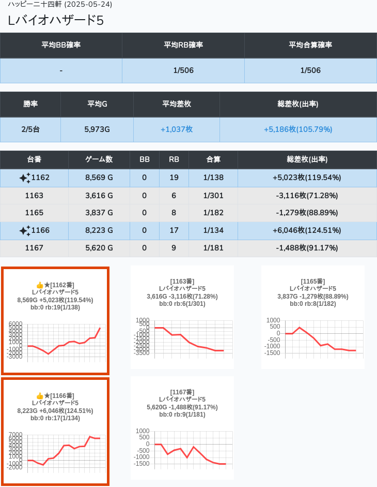The image size is (377, 487).
Task: Click the 2/5台 win rate value
Action: (x=30, y=129)
